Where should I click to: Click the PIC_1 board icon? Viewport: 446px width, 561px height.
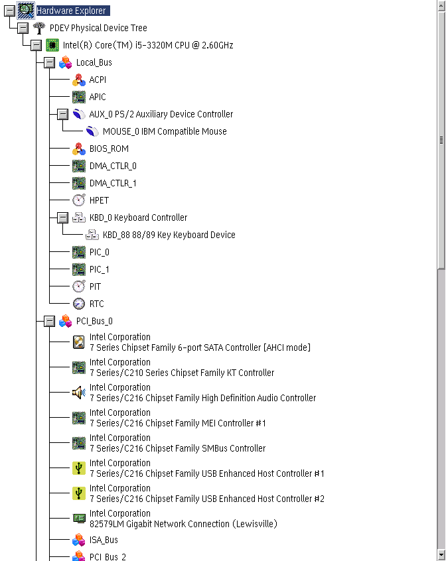[79, 269]
